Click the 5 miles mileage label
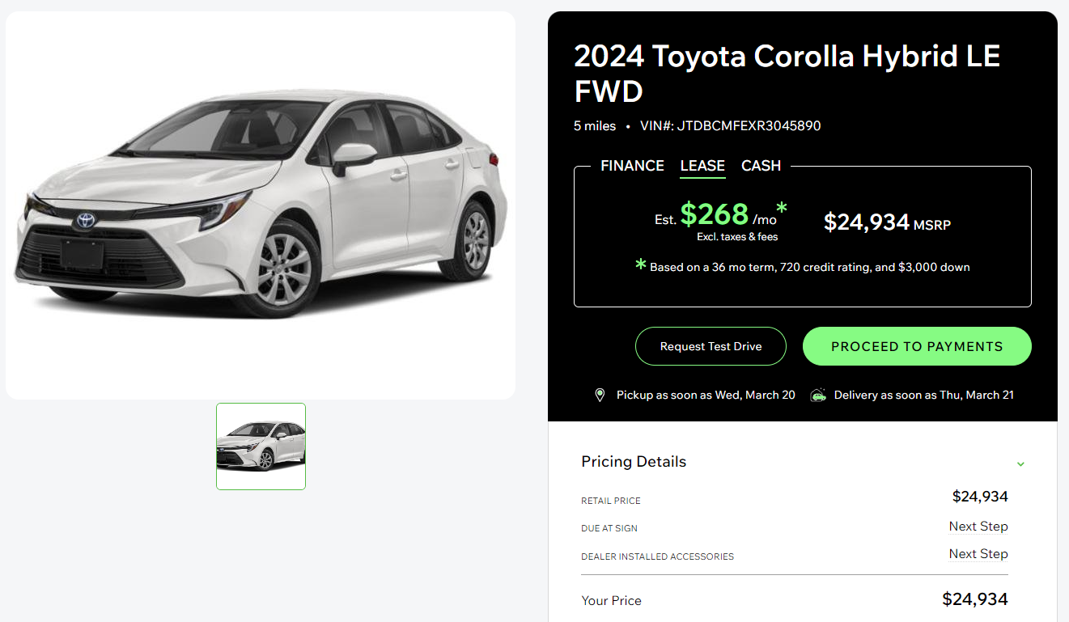This screenshot has height=622, width=1069. pos(595,126)
